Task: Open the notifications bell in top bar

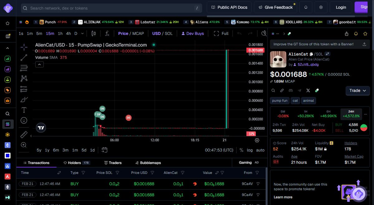Action: click(306, 7)
